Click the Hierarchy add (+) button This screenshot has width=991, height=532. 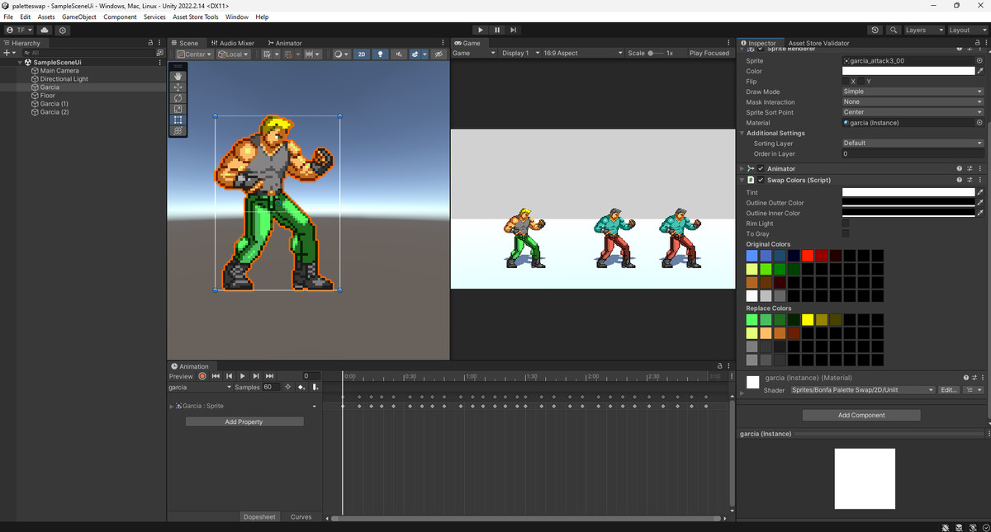click(7, 52)
